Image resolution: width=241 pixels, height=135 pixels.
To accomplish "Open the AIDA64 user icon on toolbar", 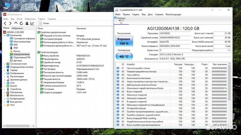I will (x=27, y=23).
